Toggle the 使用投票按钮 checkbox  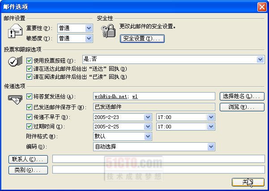pyautogui.click(x=30, y=60)
